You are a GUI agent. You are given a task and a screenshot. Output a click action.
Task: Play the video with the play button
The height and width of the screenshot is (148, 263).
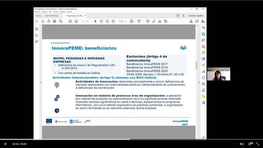(x=5, y=144)
